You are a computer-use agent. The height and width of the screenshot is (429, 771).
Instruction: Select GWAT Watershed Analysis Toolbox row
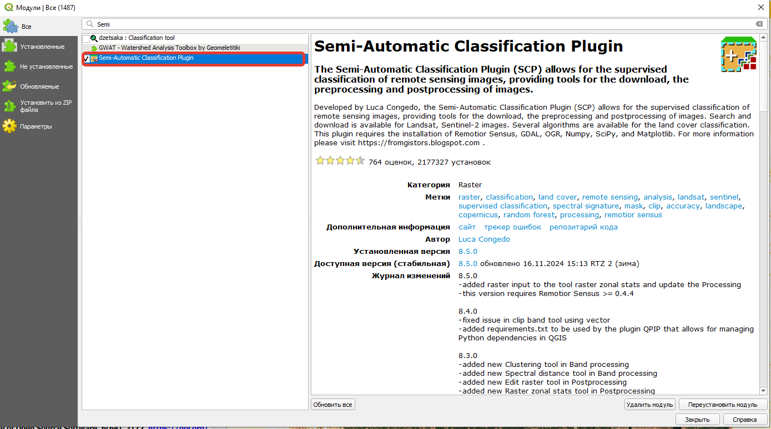click(195, 48)
